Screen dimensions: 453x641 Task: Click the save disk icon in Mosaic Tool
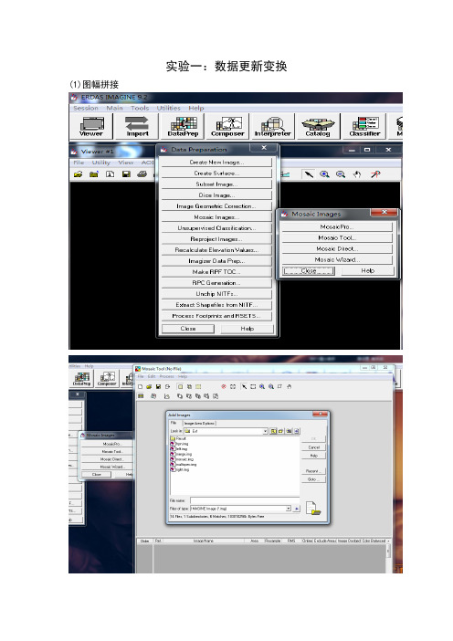click(x=158, y=386)
